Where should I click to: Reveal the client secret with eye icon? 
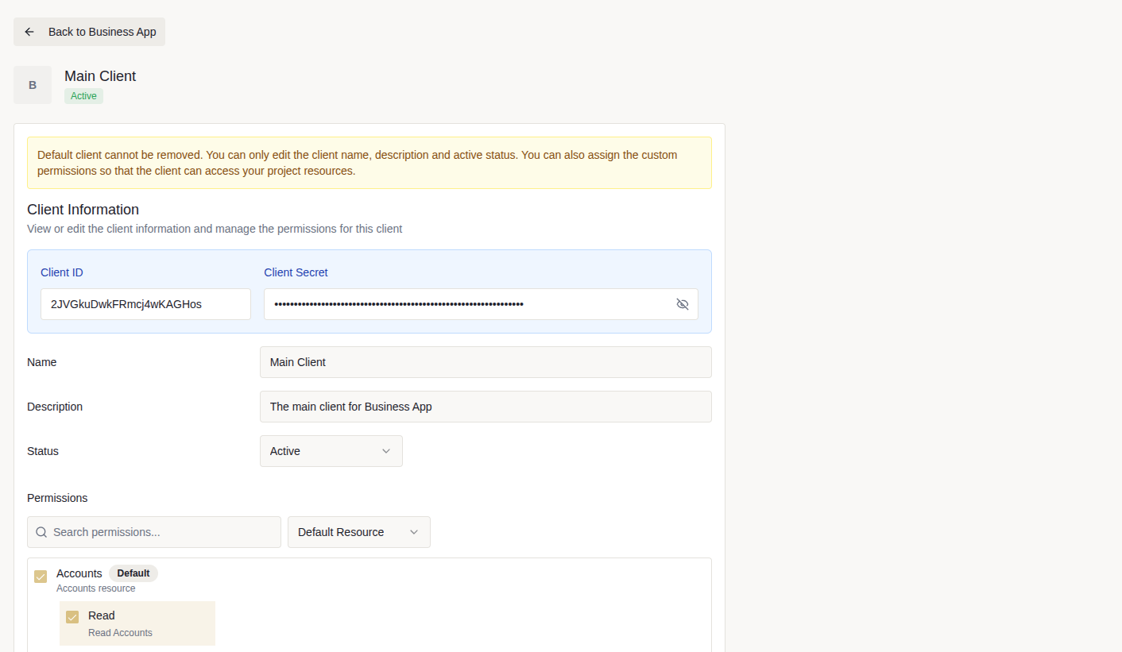point(682,304)
